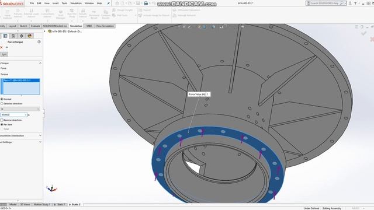Open the Tools menu

pos(64,3)
